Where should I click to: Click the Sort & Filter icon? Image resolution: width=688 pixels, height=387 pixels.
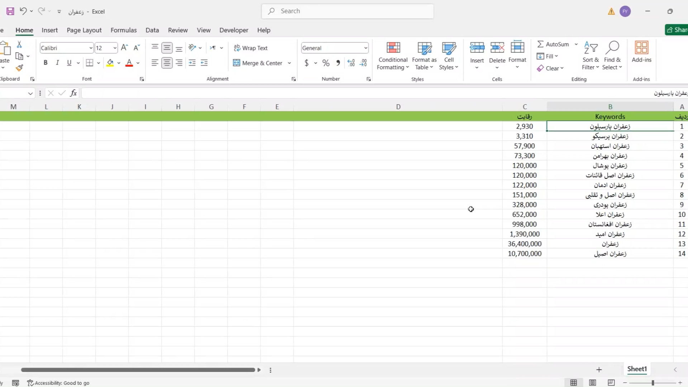pyautogui.click(x=591, y=48)
